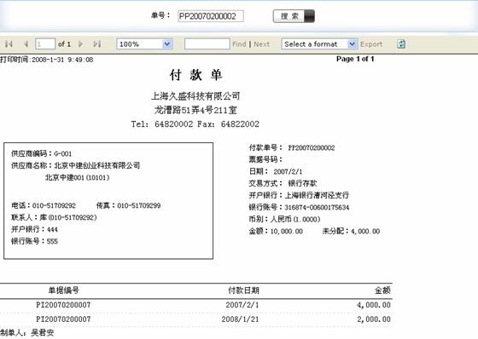Click the current page number field
The height and width of the screenshot is (339, 478).
coord(45,44)
